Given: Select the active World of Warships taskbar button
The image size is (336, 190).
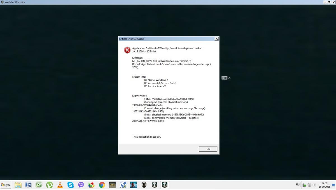Looking at the screenshot, I should (x=165, y=185).
